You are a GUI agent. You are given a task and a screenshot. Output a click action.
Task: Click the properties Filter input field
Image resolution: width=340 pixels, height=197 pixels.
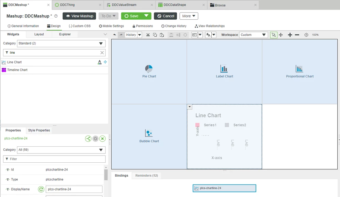coord(54,159)
